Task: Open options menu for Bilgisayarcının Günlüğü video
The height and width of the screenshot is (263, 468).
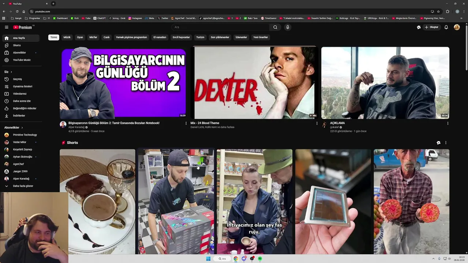Action: pyautogui.click(x=186, y=123)
